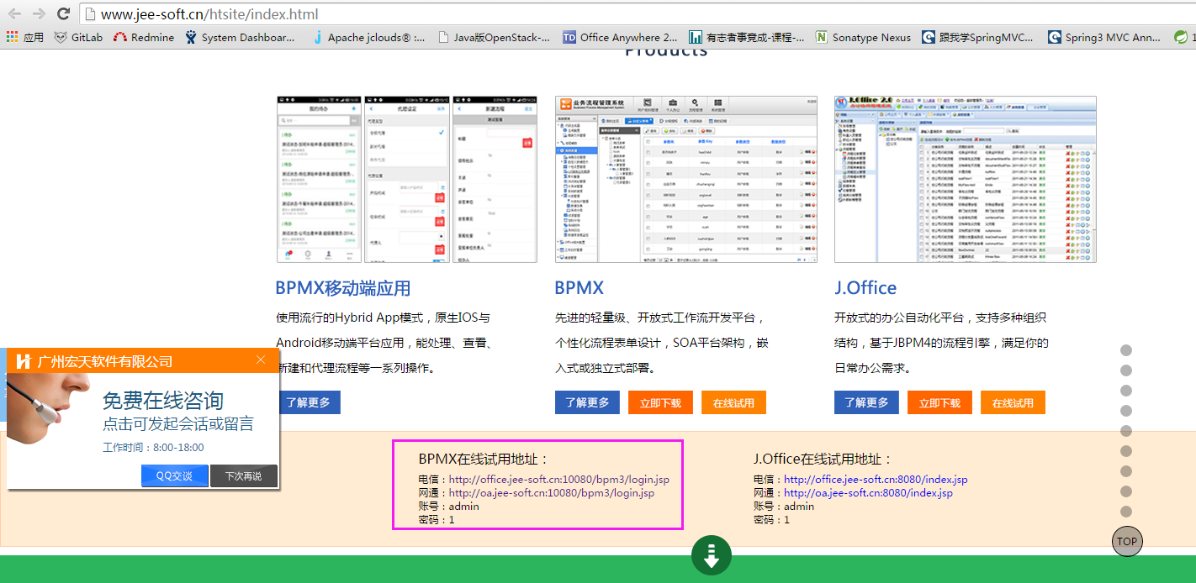Click the BPMX在线试用地址 heading
1196x583 pixels.
484,459
